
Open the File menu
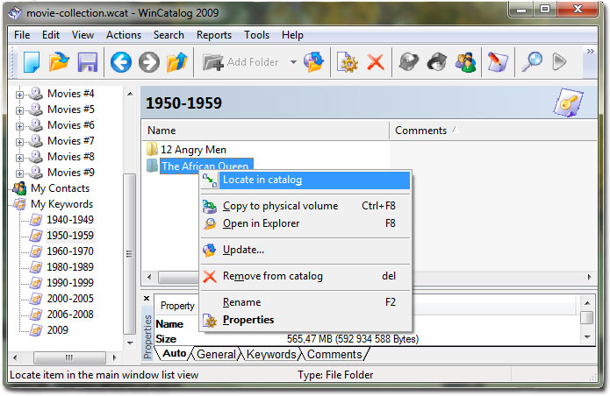click(x=22, y=35)
